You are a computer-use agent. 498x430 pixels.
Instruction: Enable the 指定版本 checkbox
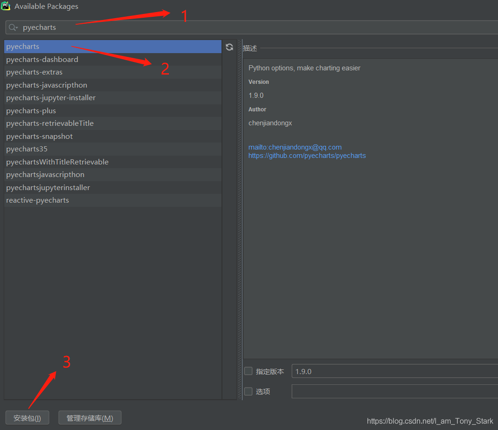[249, 371]
